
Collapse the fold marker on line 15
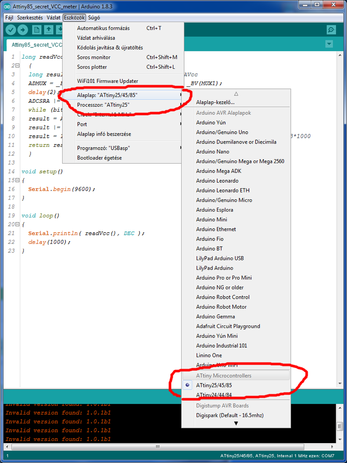[17, 180]
